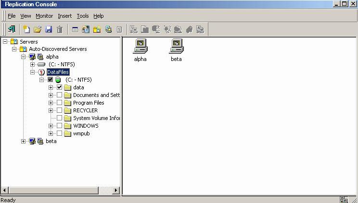The width and height of the screenshot is (358, 203).
Task: Select the alpha label in the tree
Action: [52, 57]
